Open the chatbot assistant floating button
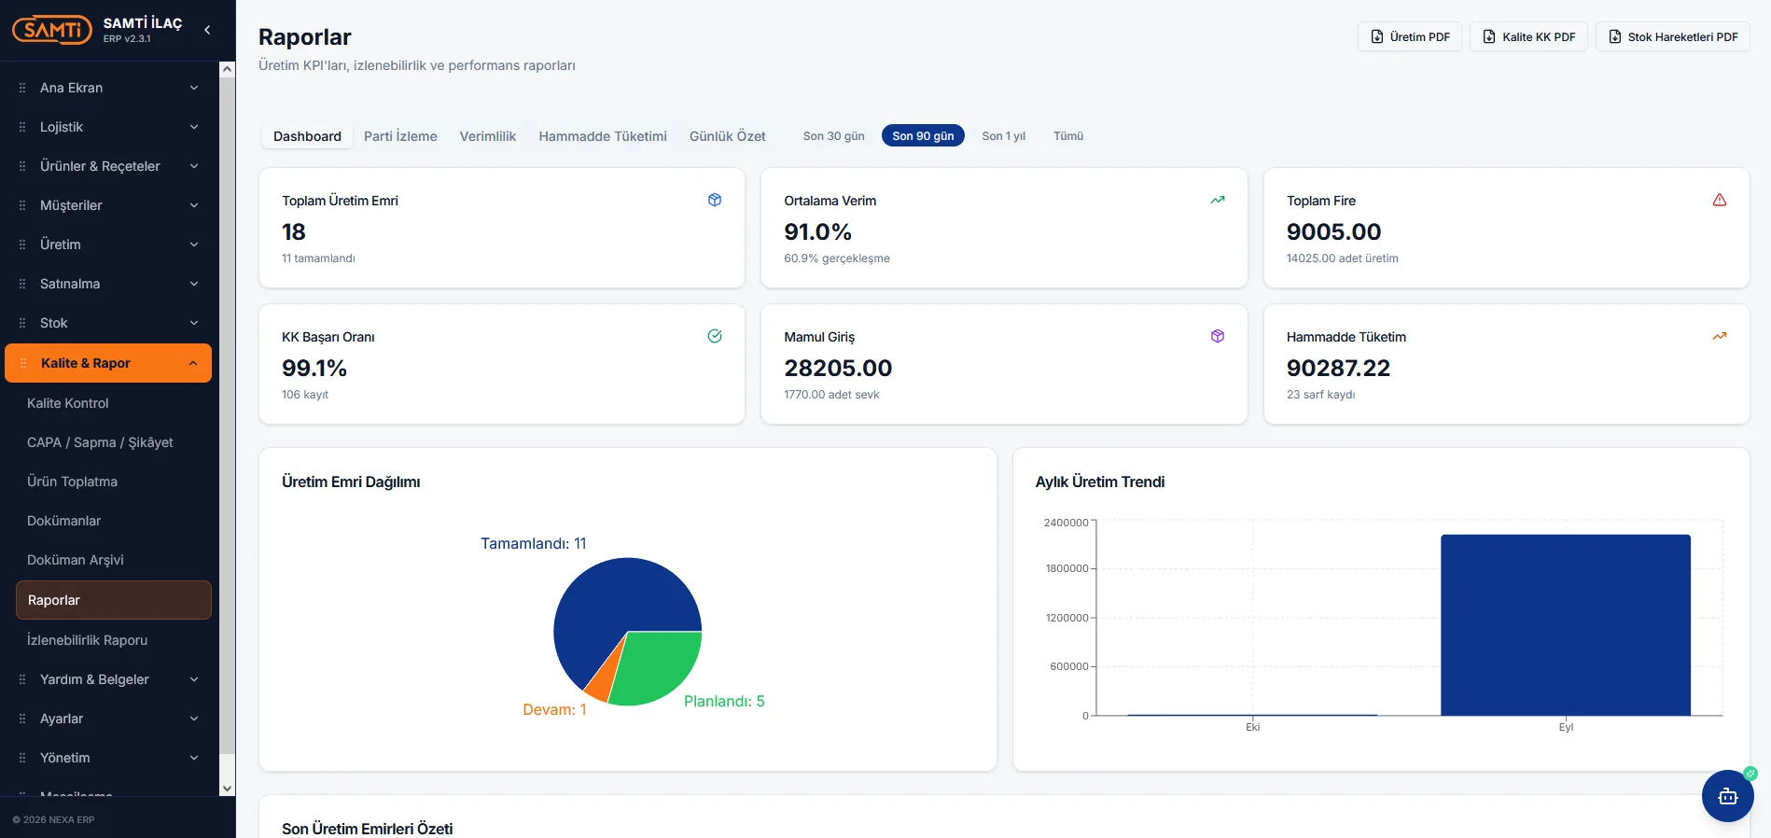Screen dimensions: 1771x838 coord(1727,796)
